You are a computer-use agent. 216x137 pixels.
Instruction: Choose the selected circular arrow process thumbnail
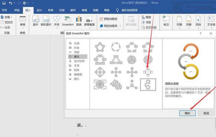(148, 84)
